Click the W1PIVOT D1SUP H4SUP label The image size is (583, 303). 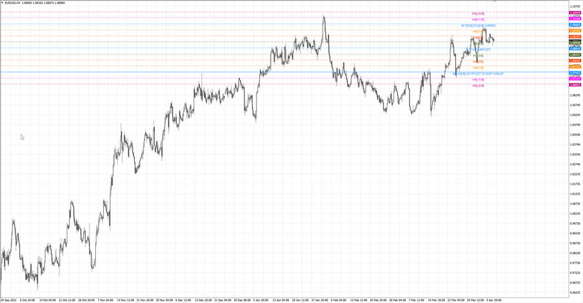click(485, 74)
